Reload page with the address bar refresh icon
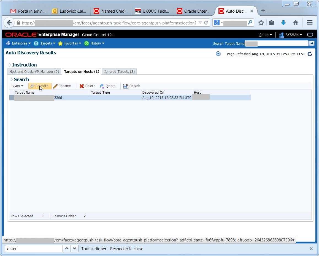 pos(206,23)
